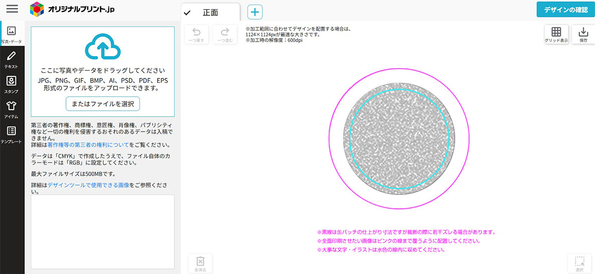Click the 最大ファイルサイズは500MBです text
Viewport: 595px width, 274px height.
[x=73, y=173]
